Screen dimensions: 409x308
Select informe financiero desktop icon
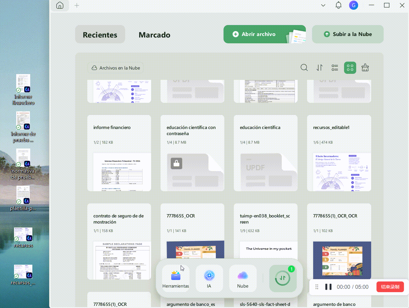pos(23,90)
